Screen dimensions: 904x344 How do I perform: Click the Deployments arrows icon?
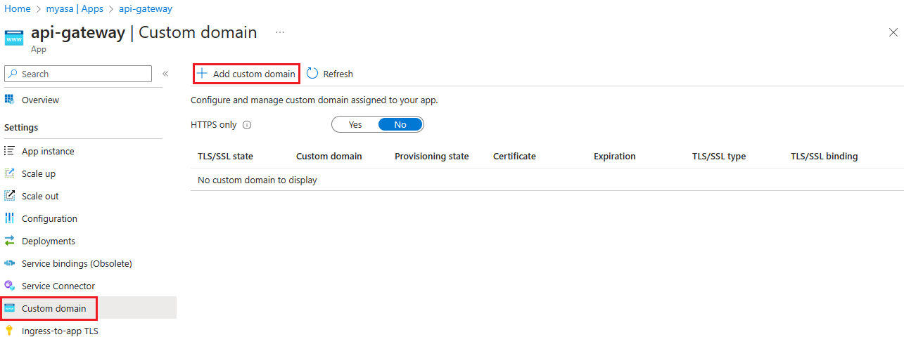pyautogui.click(x=9, y=241)
